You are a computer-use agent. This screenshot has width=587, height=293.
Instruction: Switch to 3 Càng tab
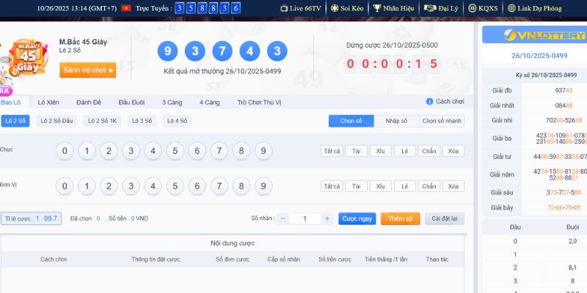click(x=172, y=103)
